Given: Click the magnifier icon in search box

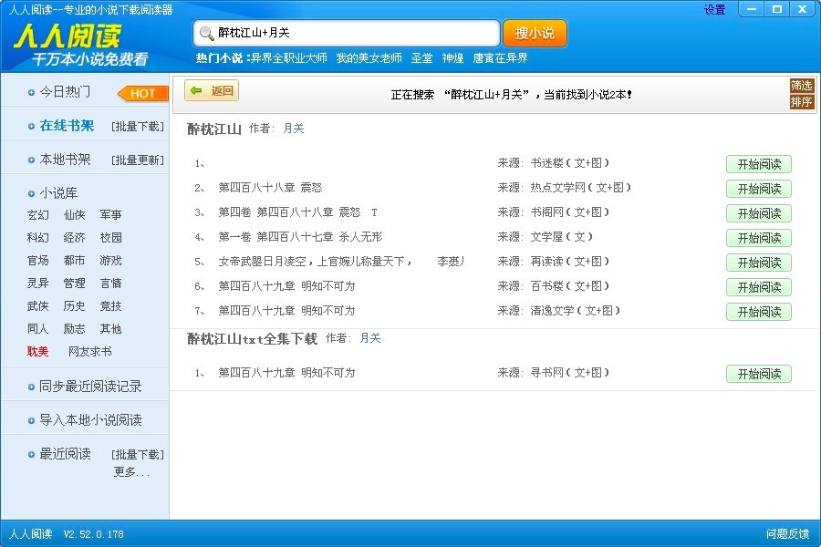Looking at the screenshot, I should pyautogui.click(x=206, y=34).
